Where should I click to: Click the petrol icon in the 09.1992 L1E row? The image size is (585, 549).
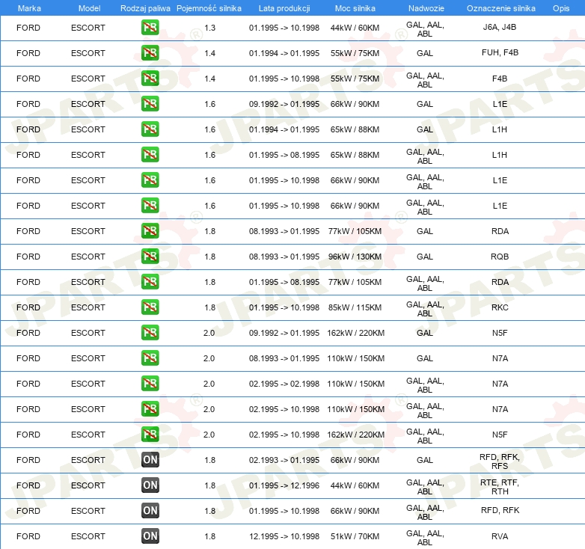pos(150,104)
